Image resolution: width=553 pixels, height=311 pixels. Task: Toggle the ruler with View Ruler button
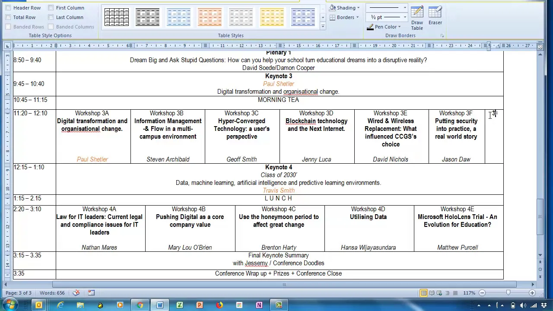(540, 46)
